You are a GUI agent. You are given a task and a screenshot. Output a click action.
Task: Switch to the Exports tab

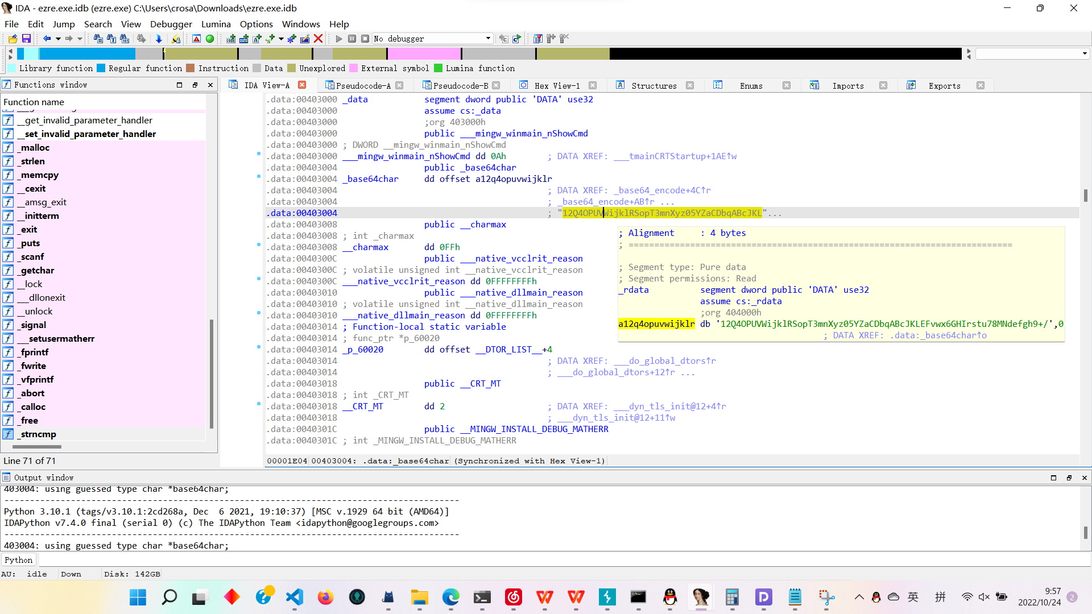click(x=944, y=86)
